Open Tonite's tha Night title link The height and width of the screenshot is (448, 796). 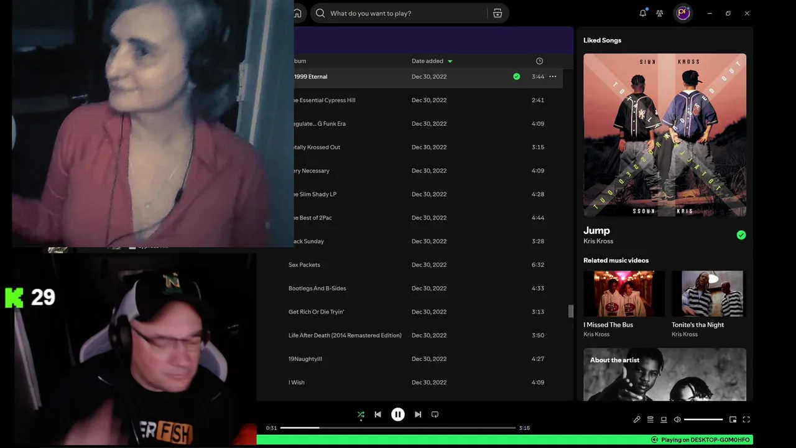[698, 325]
